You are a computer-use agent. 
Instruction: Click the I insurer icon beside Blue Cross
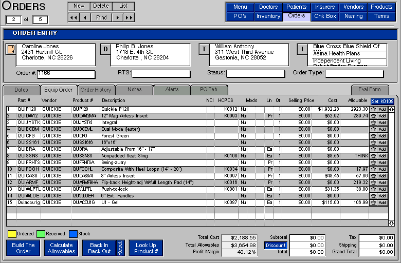(302, 49)
